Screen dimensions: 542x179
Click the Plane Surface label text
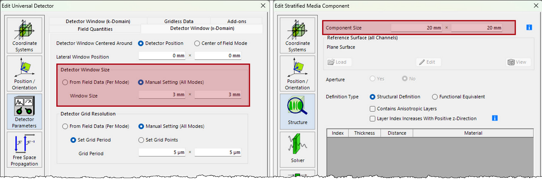coord(341,47)
